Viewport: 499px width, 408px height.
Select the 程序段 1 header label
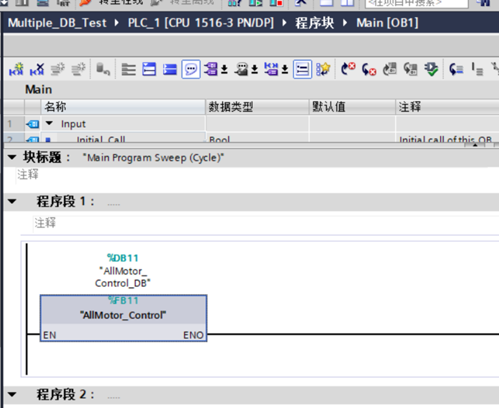click(x=65, y=201)
